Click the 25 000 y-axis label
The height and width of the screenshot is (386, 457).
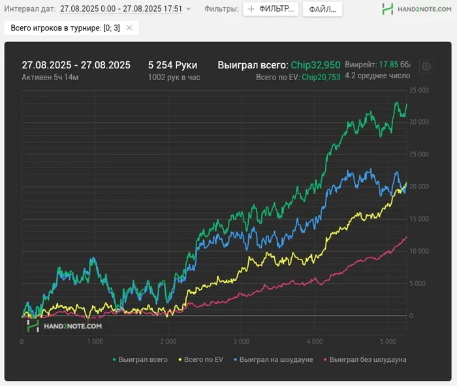point(419,155)
